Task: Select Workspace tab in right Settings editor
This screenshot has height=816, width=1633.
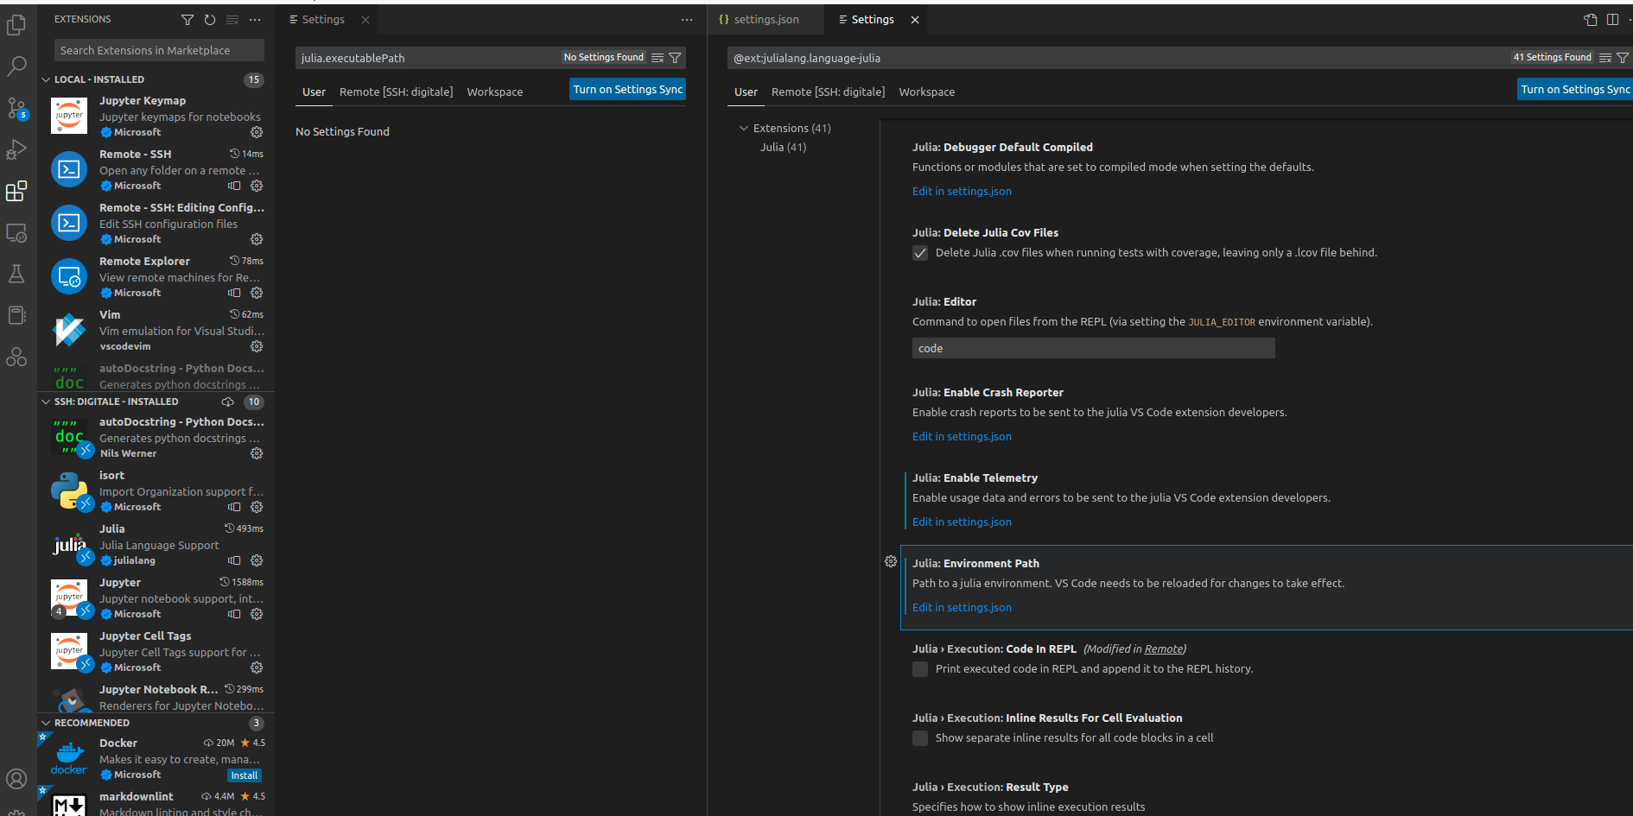Action: (x=927, y=92)
